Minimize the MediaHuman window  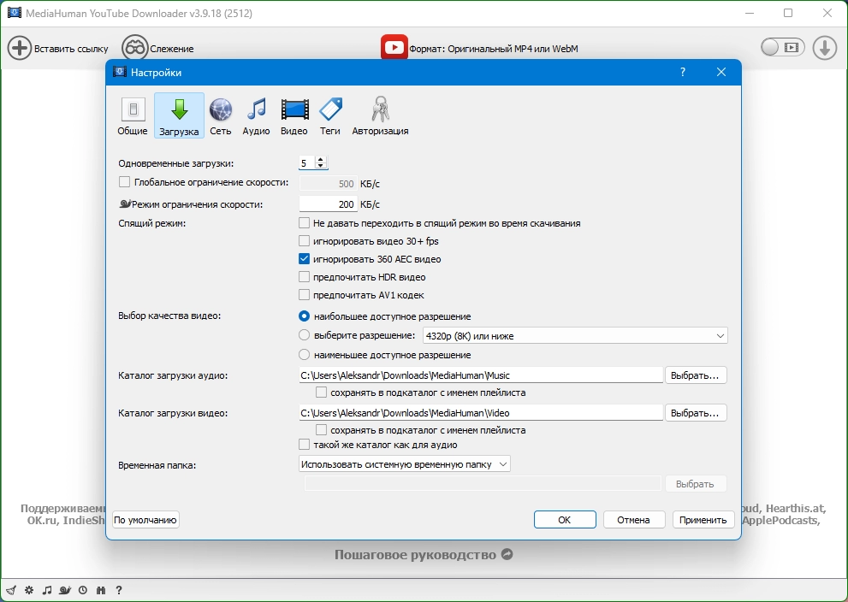click(x=750, y=13)
